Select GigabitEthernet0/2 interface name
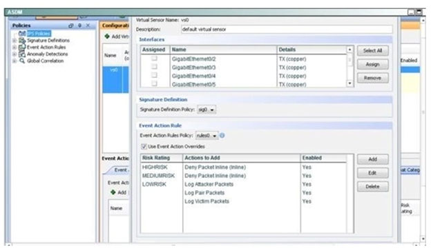431x248 pixels. [x=194, y=59]
